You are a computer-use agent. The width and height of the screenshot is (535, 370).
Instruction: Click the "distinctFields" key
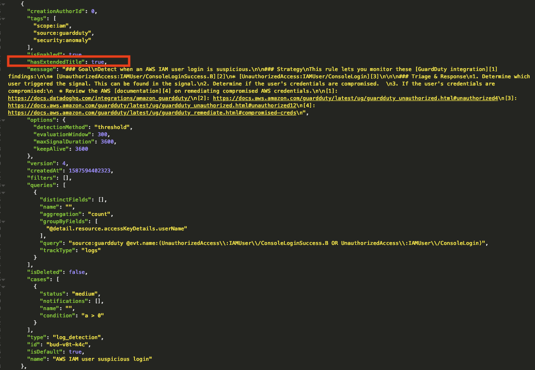[65, 199]
